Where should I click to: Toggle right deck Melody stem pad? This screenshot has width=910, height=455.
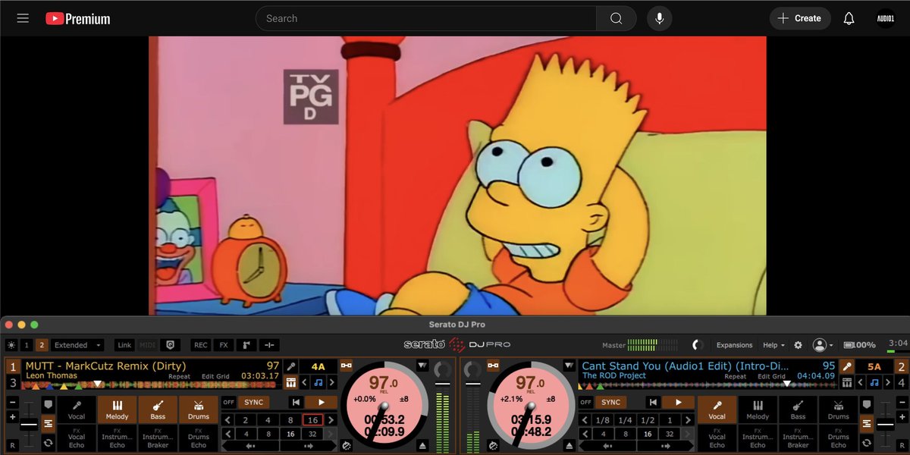758,409
